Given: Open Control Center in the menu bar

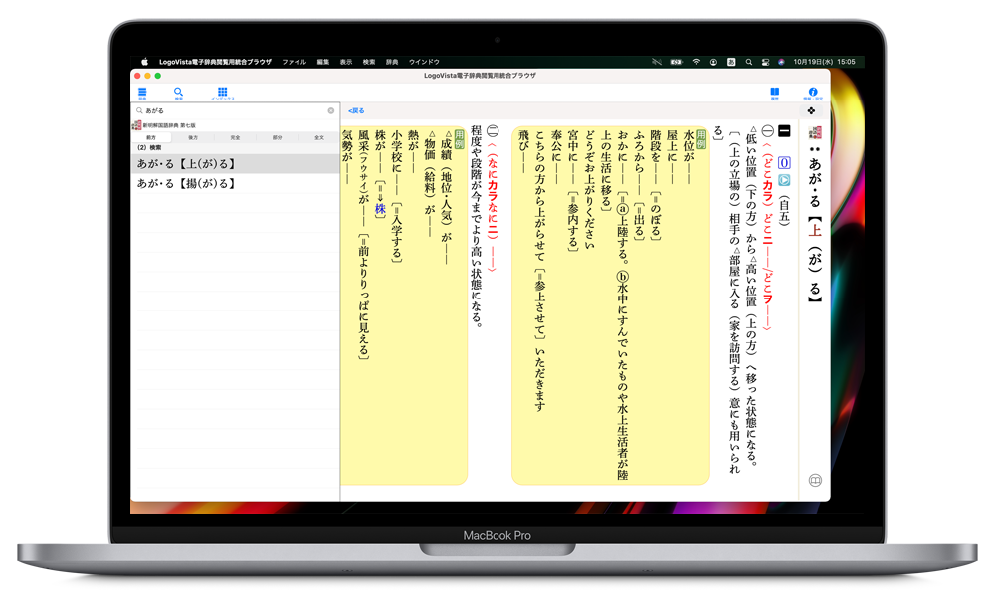Looking at the screenshot, I should (766, 62).
